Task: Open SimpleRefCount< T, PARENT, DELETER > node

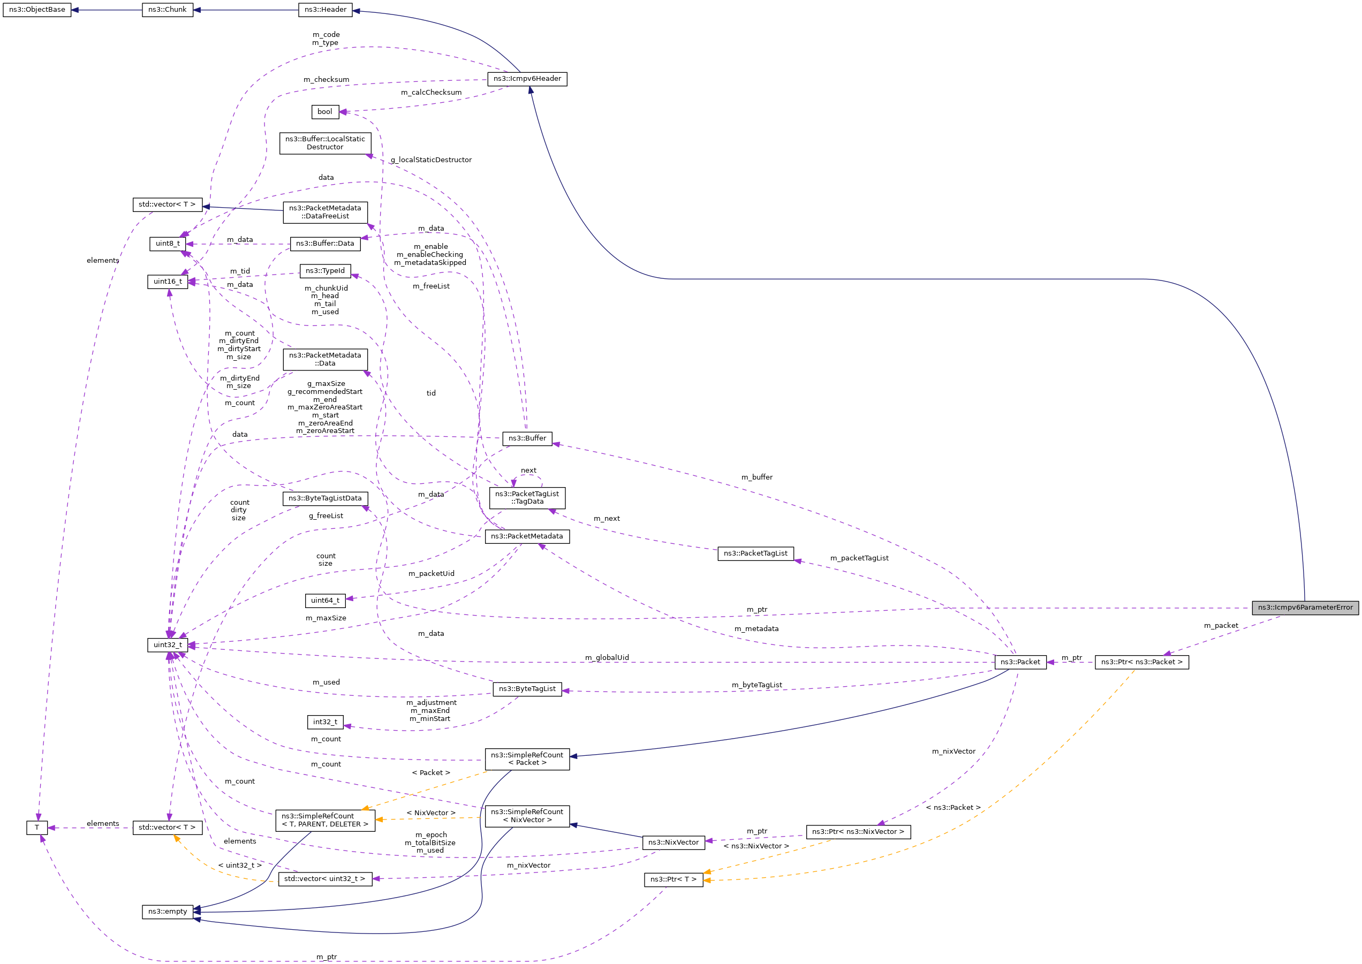Action: click(326, 821)
